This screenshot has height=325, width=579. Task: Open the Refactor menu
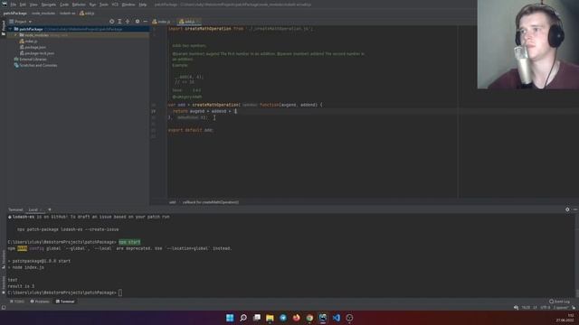pos(79,5)
